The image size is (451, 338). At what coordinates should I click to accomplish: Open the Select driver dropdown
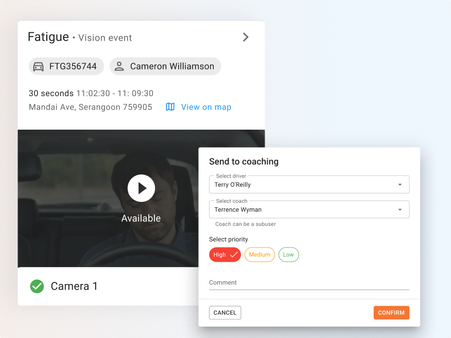click(309, 185)
